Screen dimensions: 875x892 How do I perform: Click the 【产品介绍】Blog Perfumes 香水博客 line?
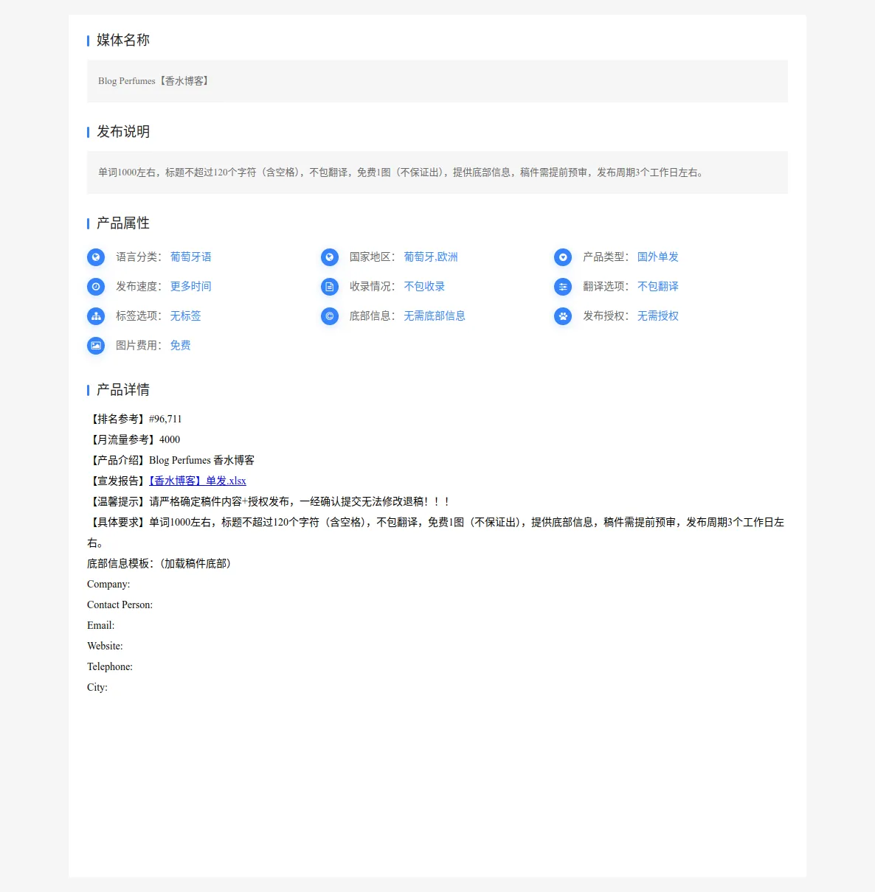[x=171, y=460]
